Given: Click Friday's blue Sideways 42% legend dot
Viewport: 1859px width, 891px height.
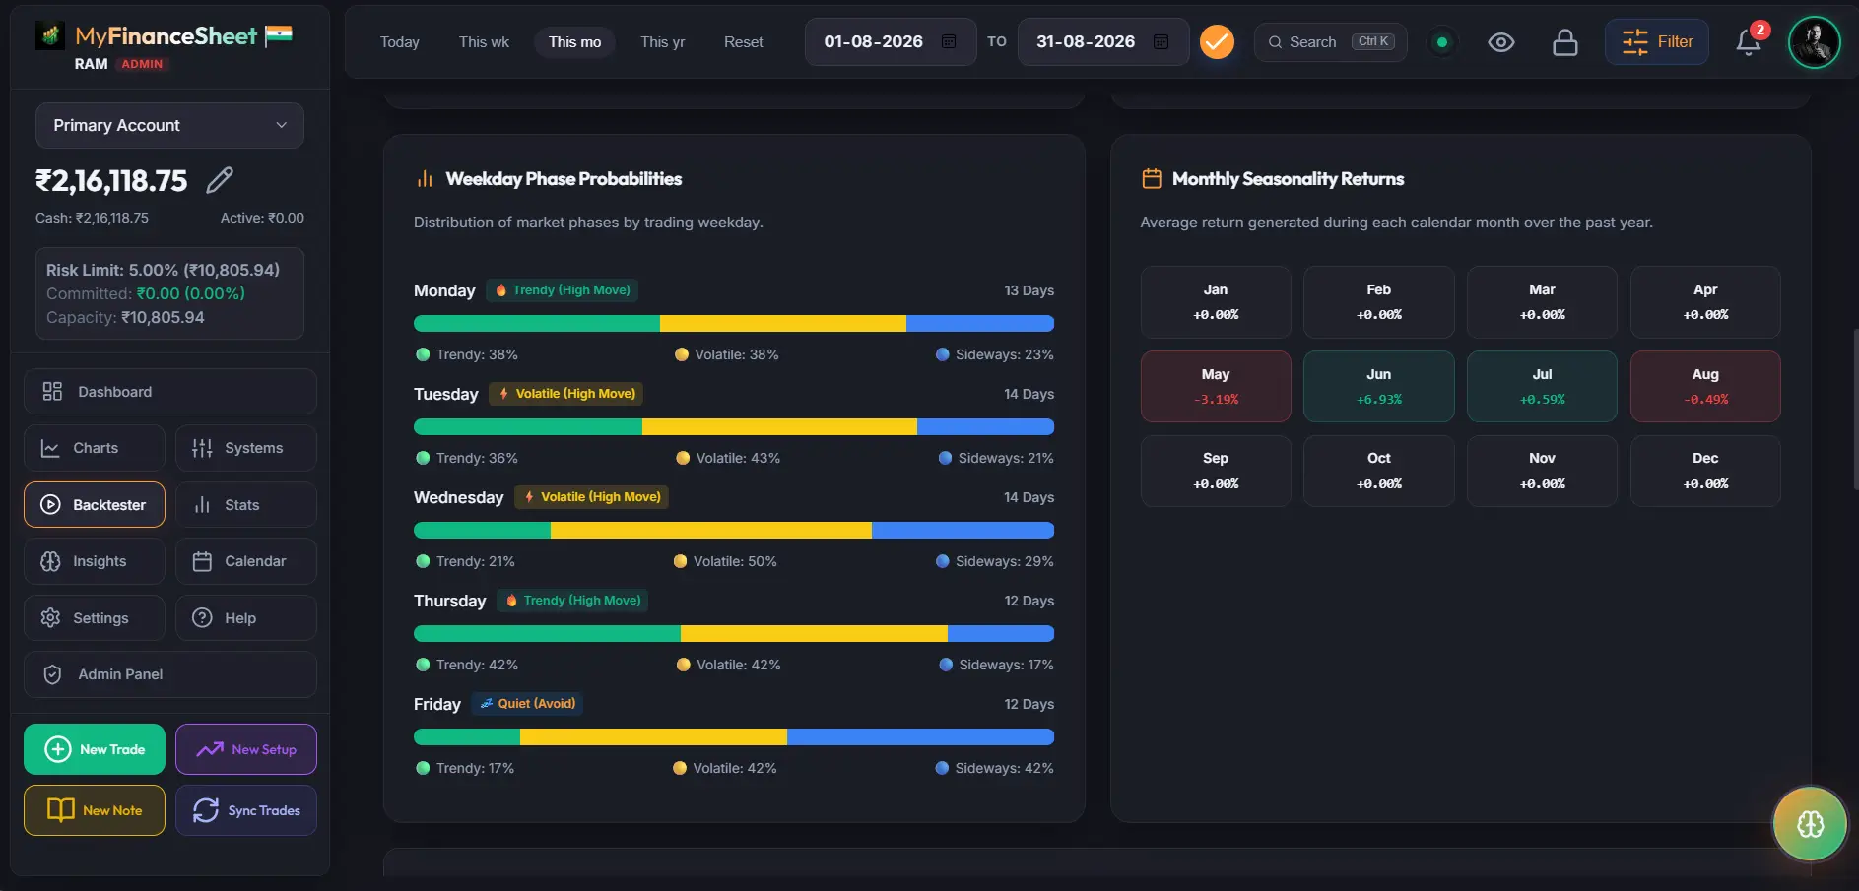Looking at the screenshot, I should pyautogui.click(x=942, y=768).
